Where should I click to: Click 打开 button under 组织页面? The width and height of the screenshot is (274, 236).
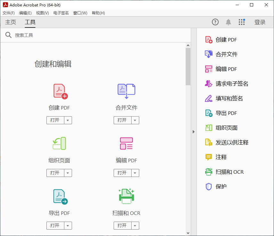[x=55, y=173]
